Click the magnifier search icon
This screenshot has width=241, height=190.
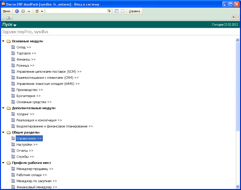(109, 11)
